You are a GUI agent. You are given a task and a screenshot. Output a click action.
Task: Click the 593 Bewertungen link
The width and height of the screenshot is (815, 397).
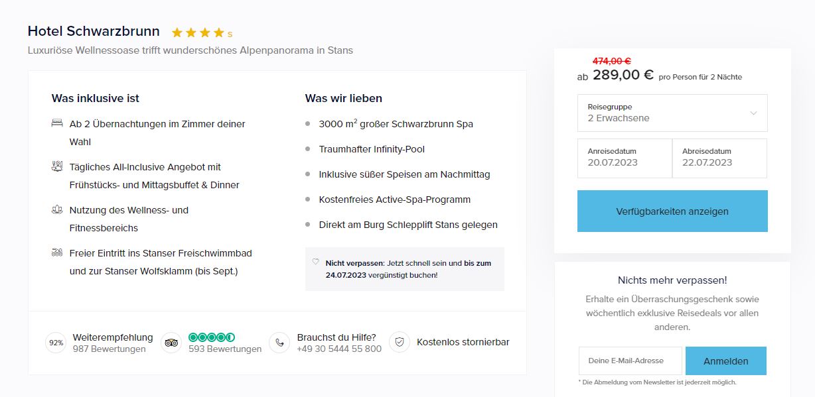tap(225, 349)
